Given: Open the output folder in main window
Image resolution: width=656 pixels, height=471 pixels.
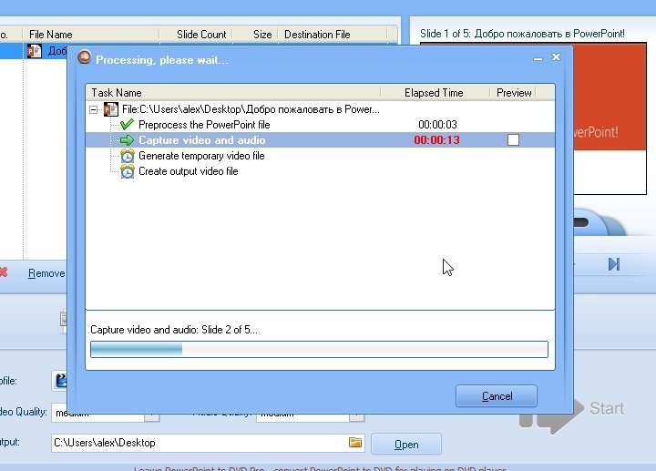Looking at the screenshot, I should point(406,444).
